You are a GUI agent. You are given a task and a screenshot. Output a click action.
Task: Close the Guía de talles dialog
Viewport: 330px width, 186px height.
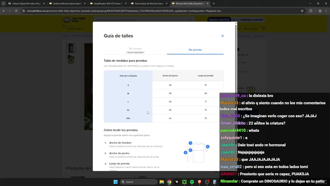click(222, 36)
